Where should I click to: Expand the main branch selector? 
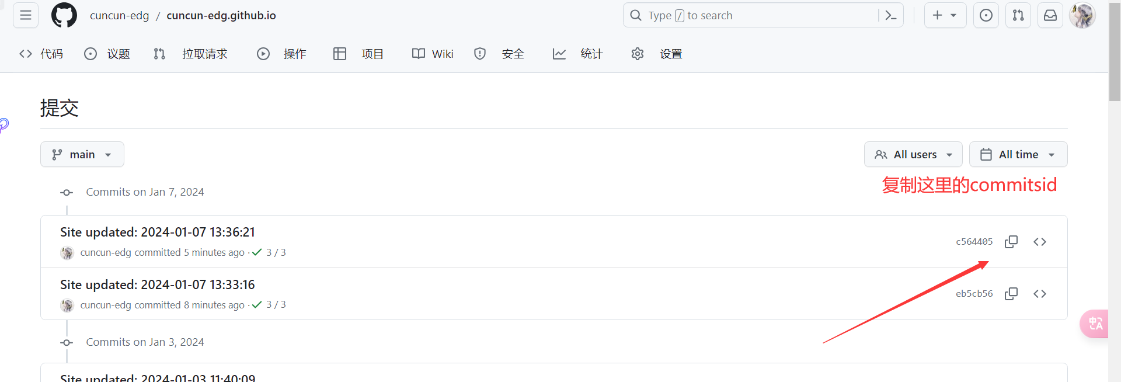[82, 155]
